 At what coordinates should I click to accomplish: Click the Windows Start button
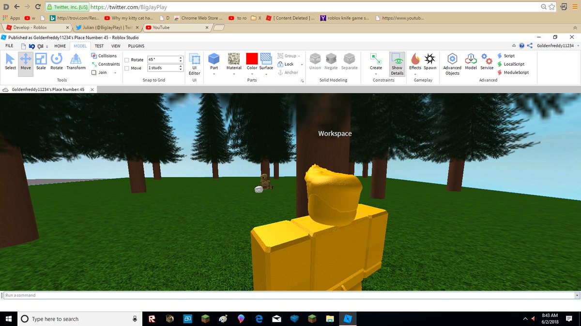click(9, 319)
